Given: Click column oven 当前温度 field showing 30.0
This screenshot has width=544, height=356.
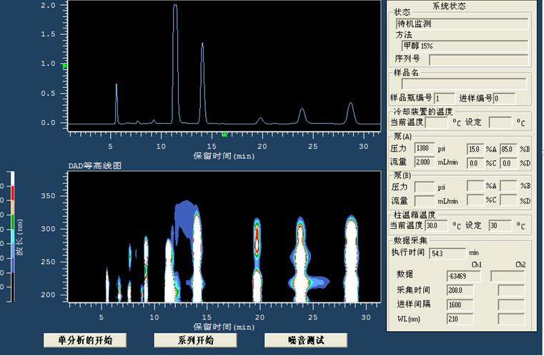Looking at the screenshot, I should pyautogui.click(x=437, y=225).
